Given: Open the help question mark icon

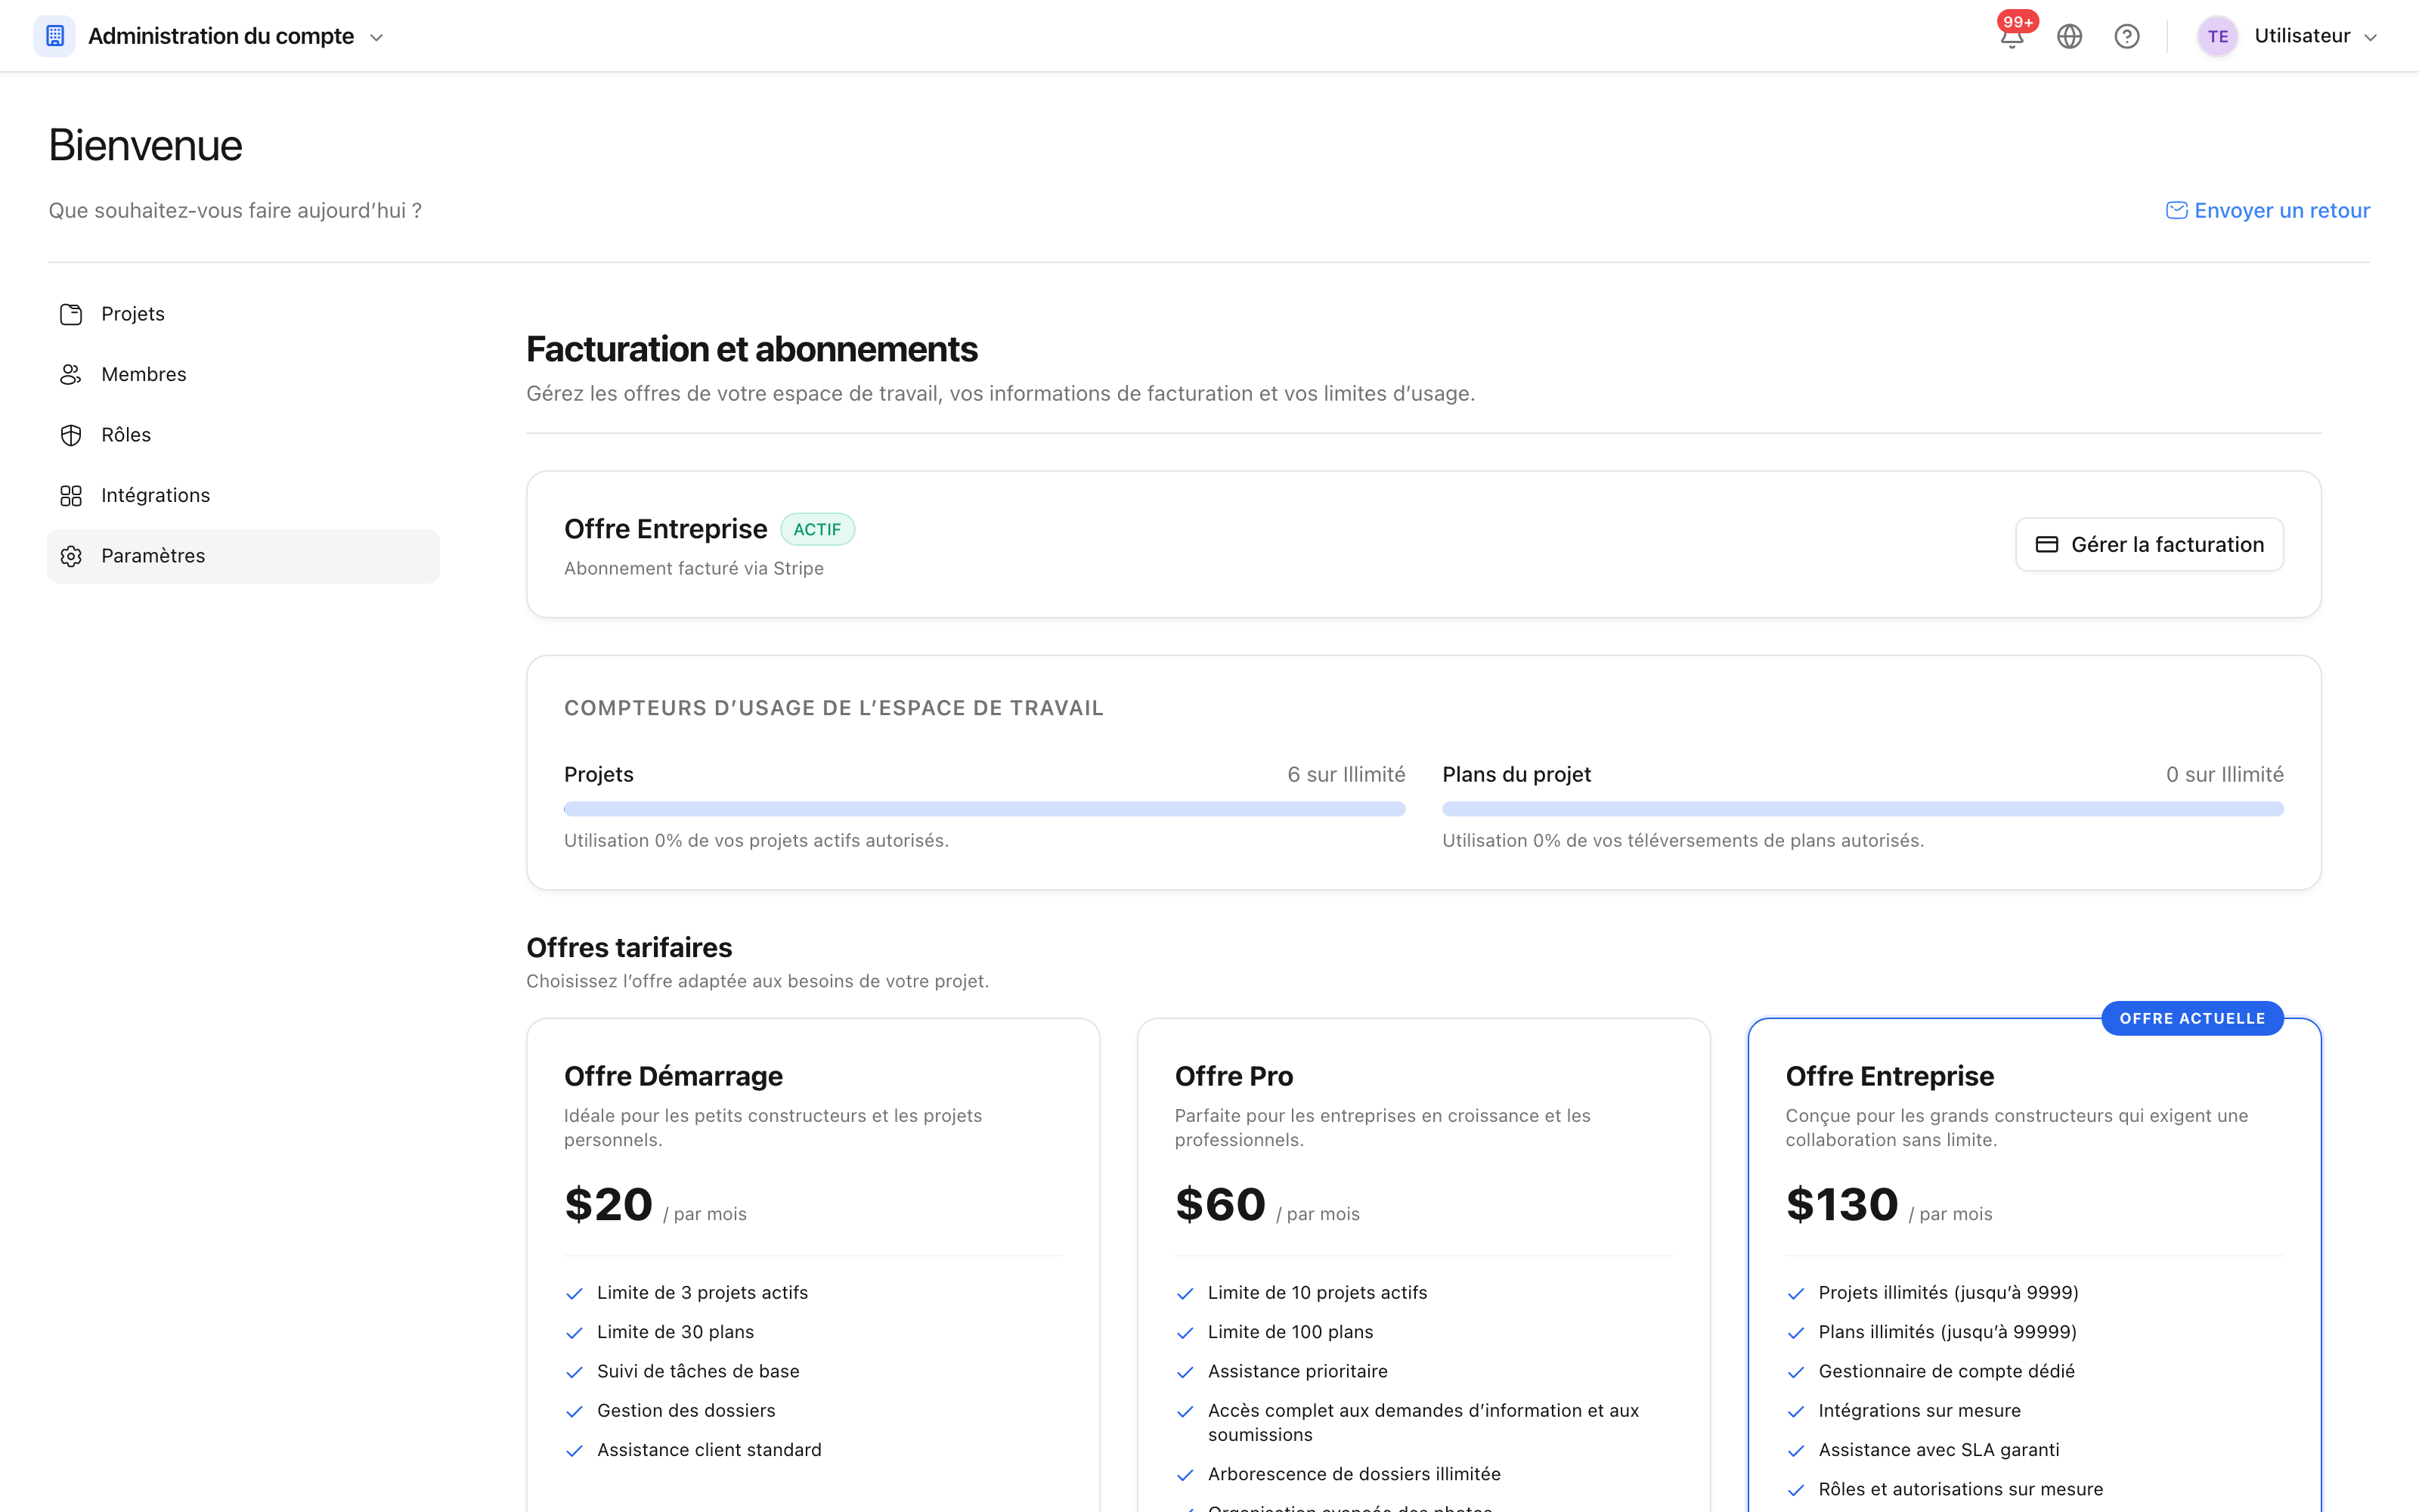Looking at the screenshot, I should (x=2126, y=37).
